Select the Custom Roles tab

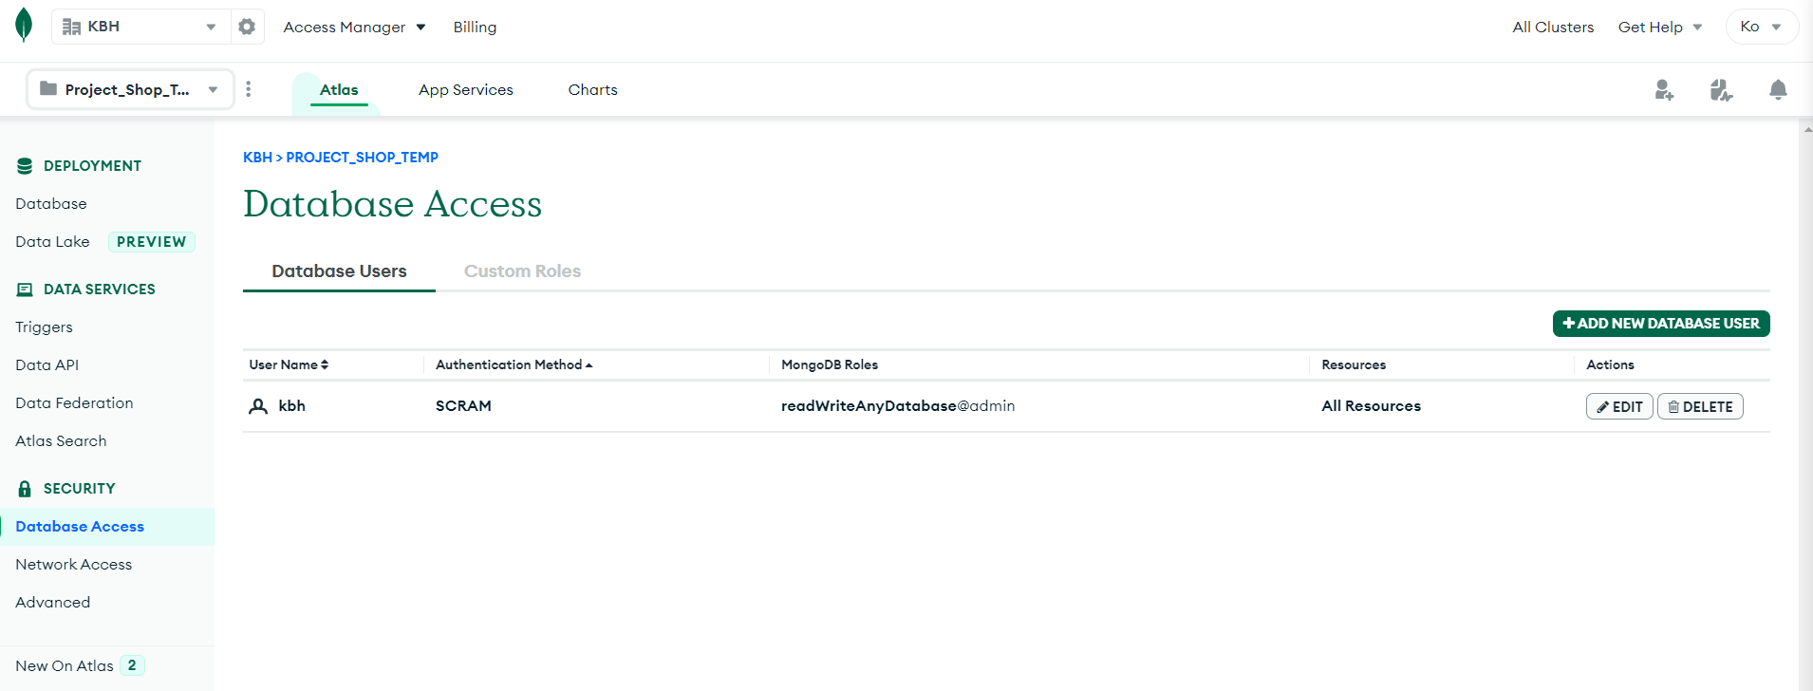pyautogui.click(x=522, y=271)
